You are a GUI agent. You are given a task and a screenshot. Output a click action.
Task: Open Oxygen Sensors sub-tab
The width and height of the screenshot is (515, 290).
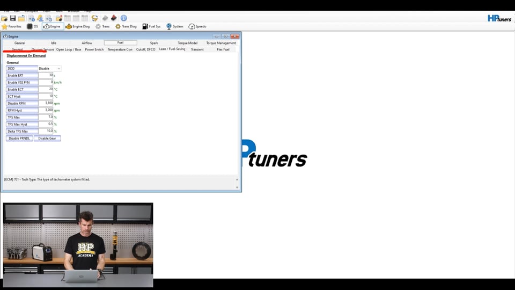click(43, 49)
